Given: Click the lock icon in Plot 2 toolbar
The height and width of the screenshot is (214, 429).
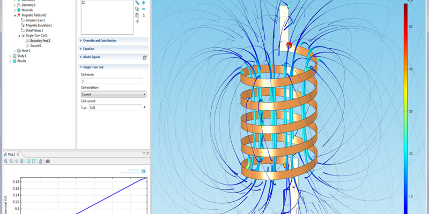Looking at the screenshot, I should [40, 161].
